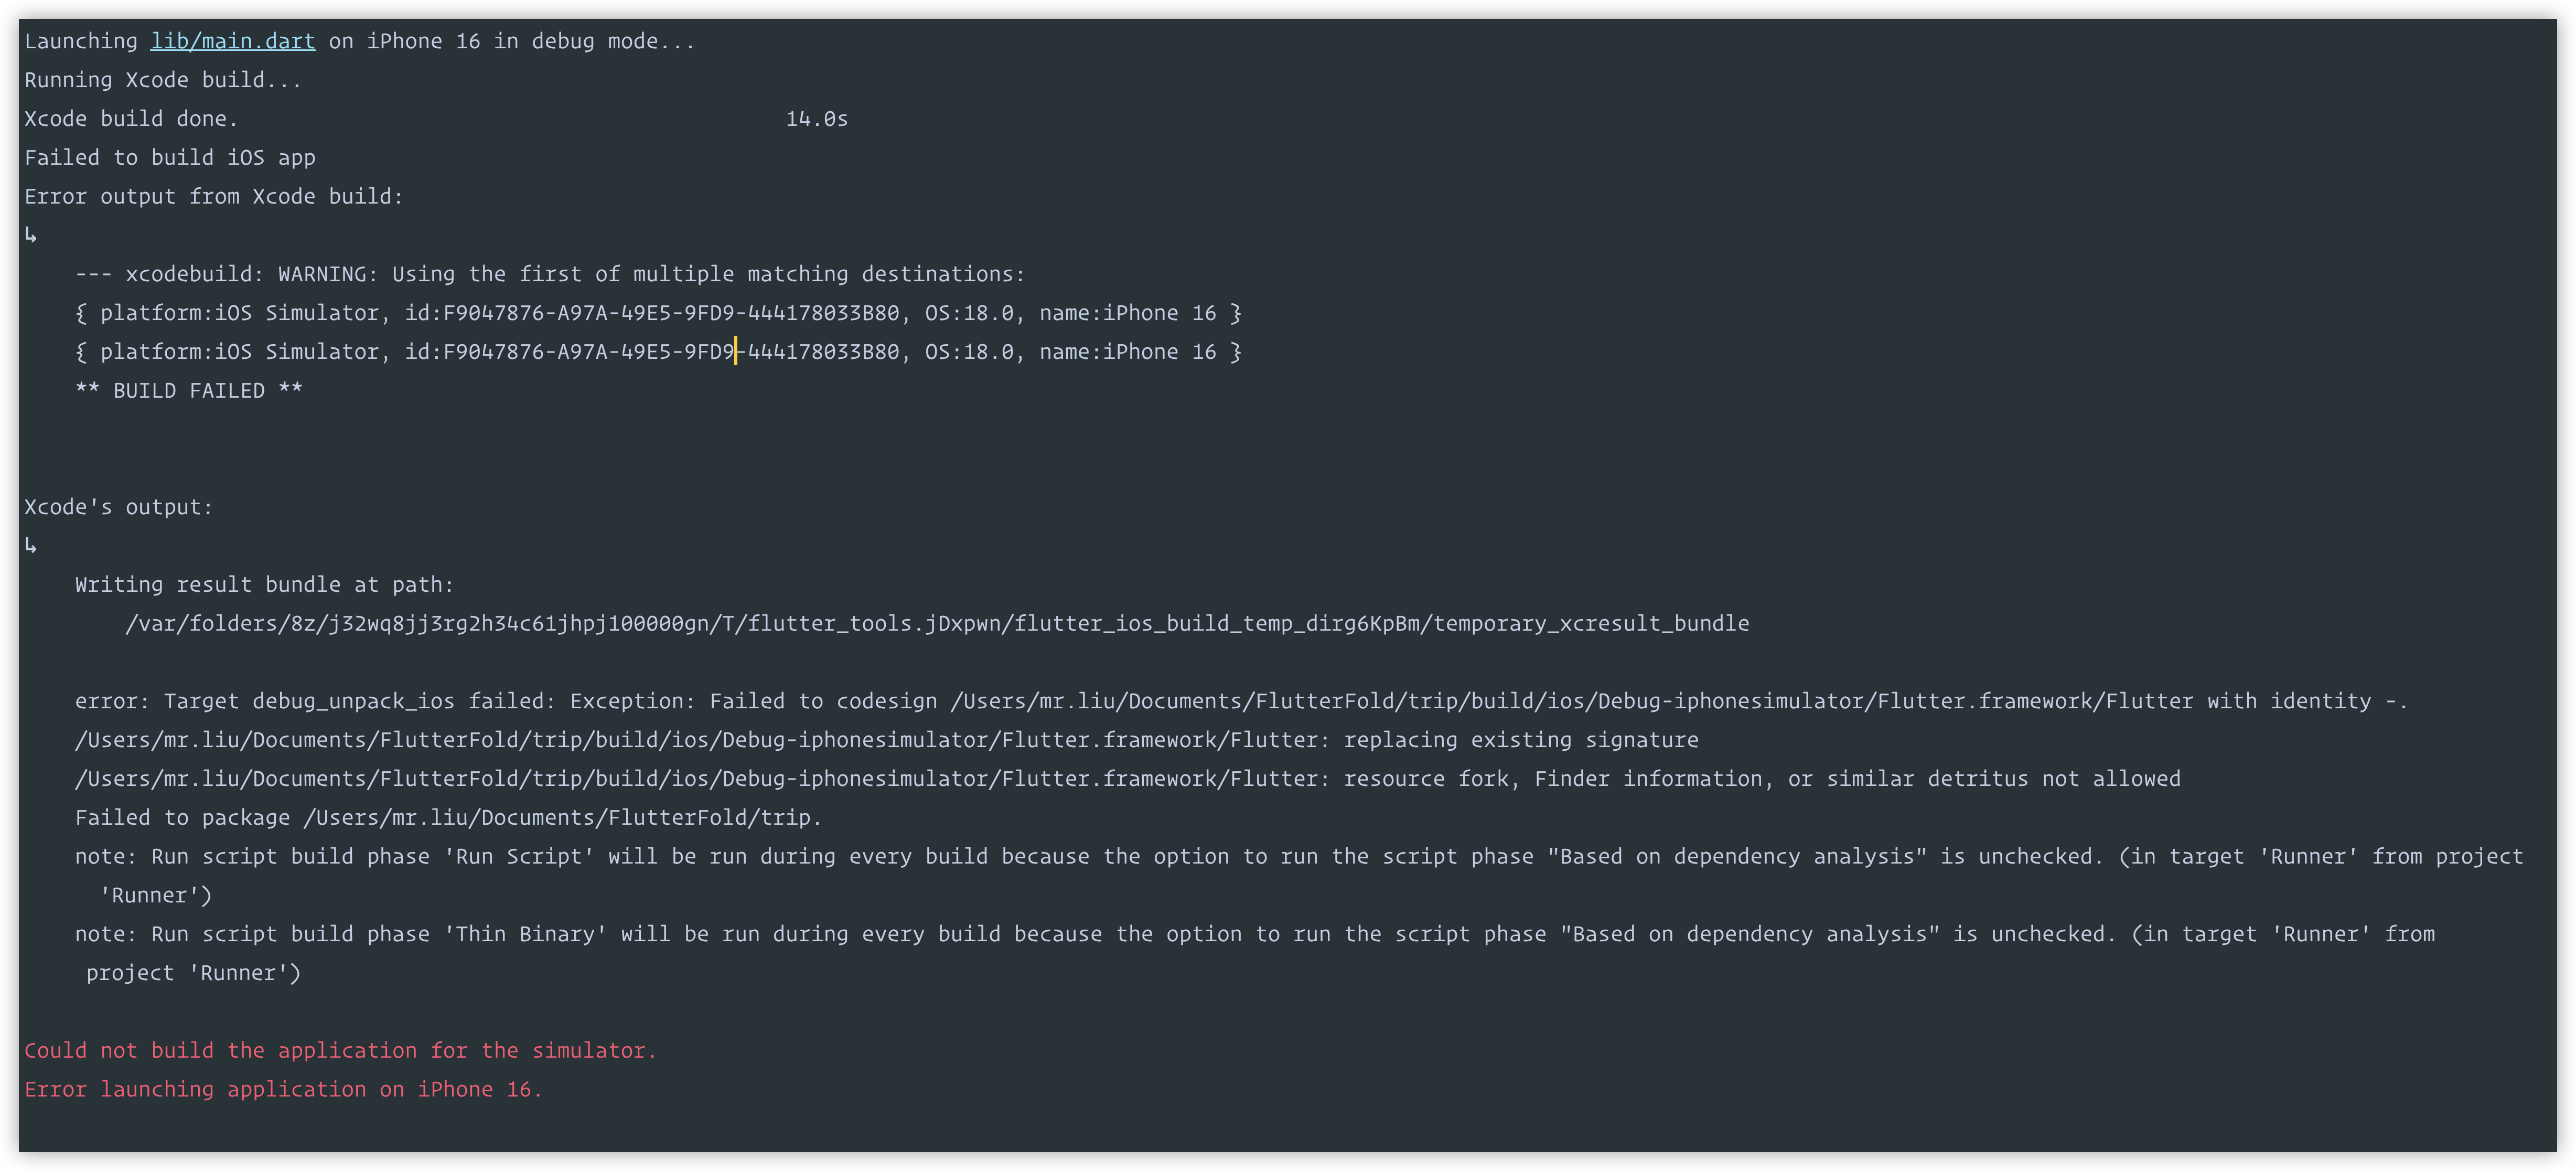2576x1171 pixels.
Task: Click the note about 'Thin Binary' script phase
Action: 1255,953
